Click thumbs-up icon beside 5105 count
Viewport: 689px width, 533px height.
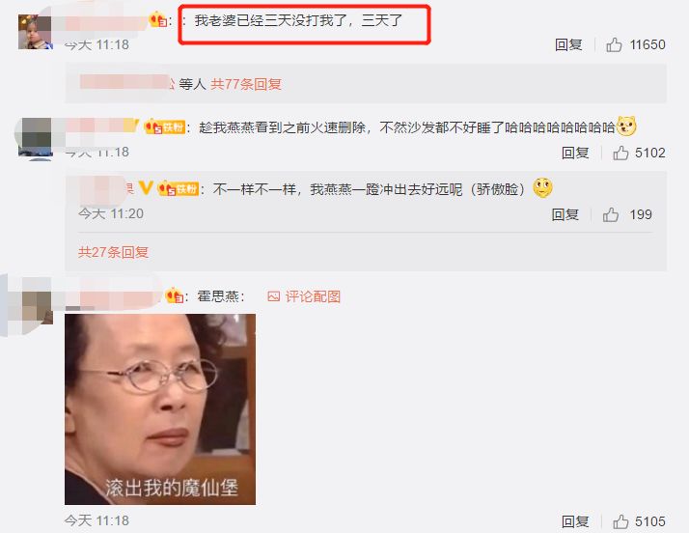click(x=620, y=521)
